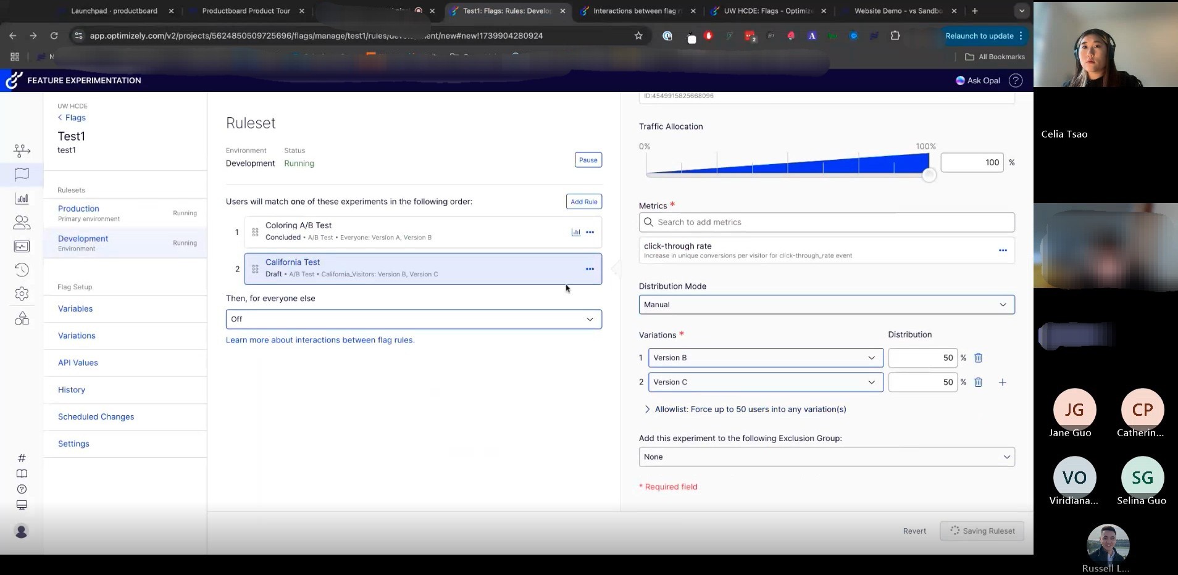Open the shapes icon in sidebar
Viewport: 1178px width, 575px height.
22,318
